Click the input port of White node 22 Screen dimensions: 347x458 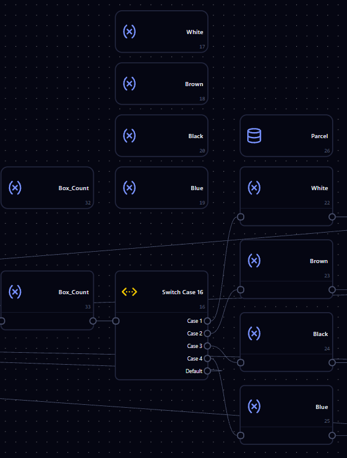pyautogui.click(x=241, y=216)
